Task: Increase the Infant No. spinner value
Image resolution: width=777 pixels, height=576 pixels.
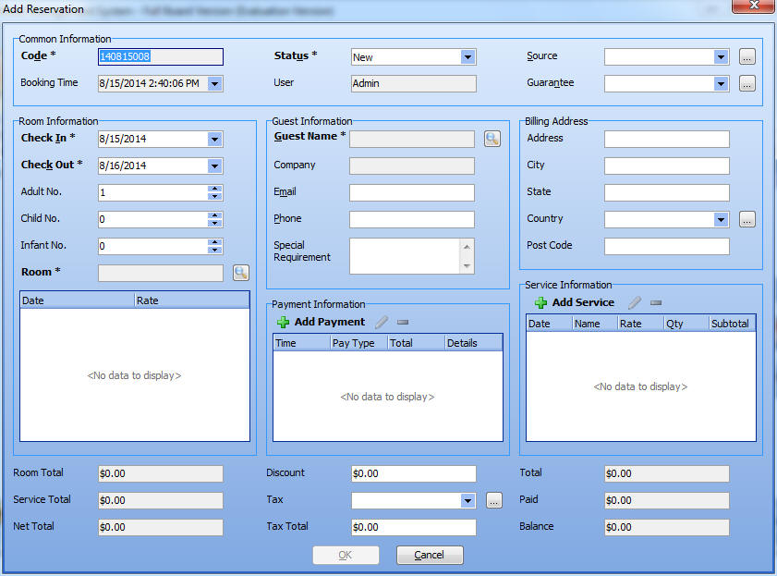Action: pos(215,242)
